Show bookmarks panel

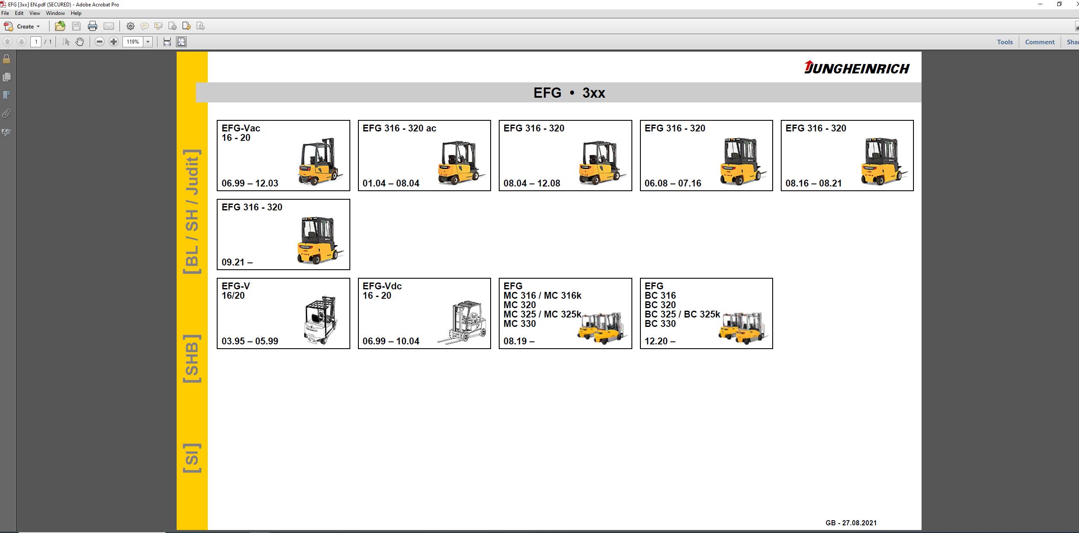pyautogui.click(x=6, y=95)
